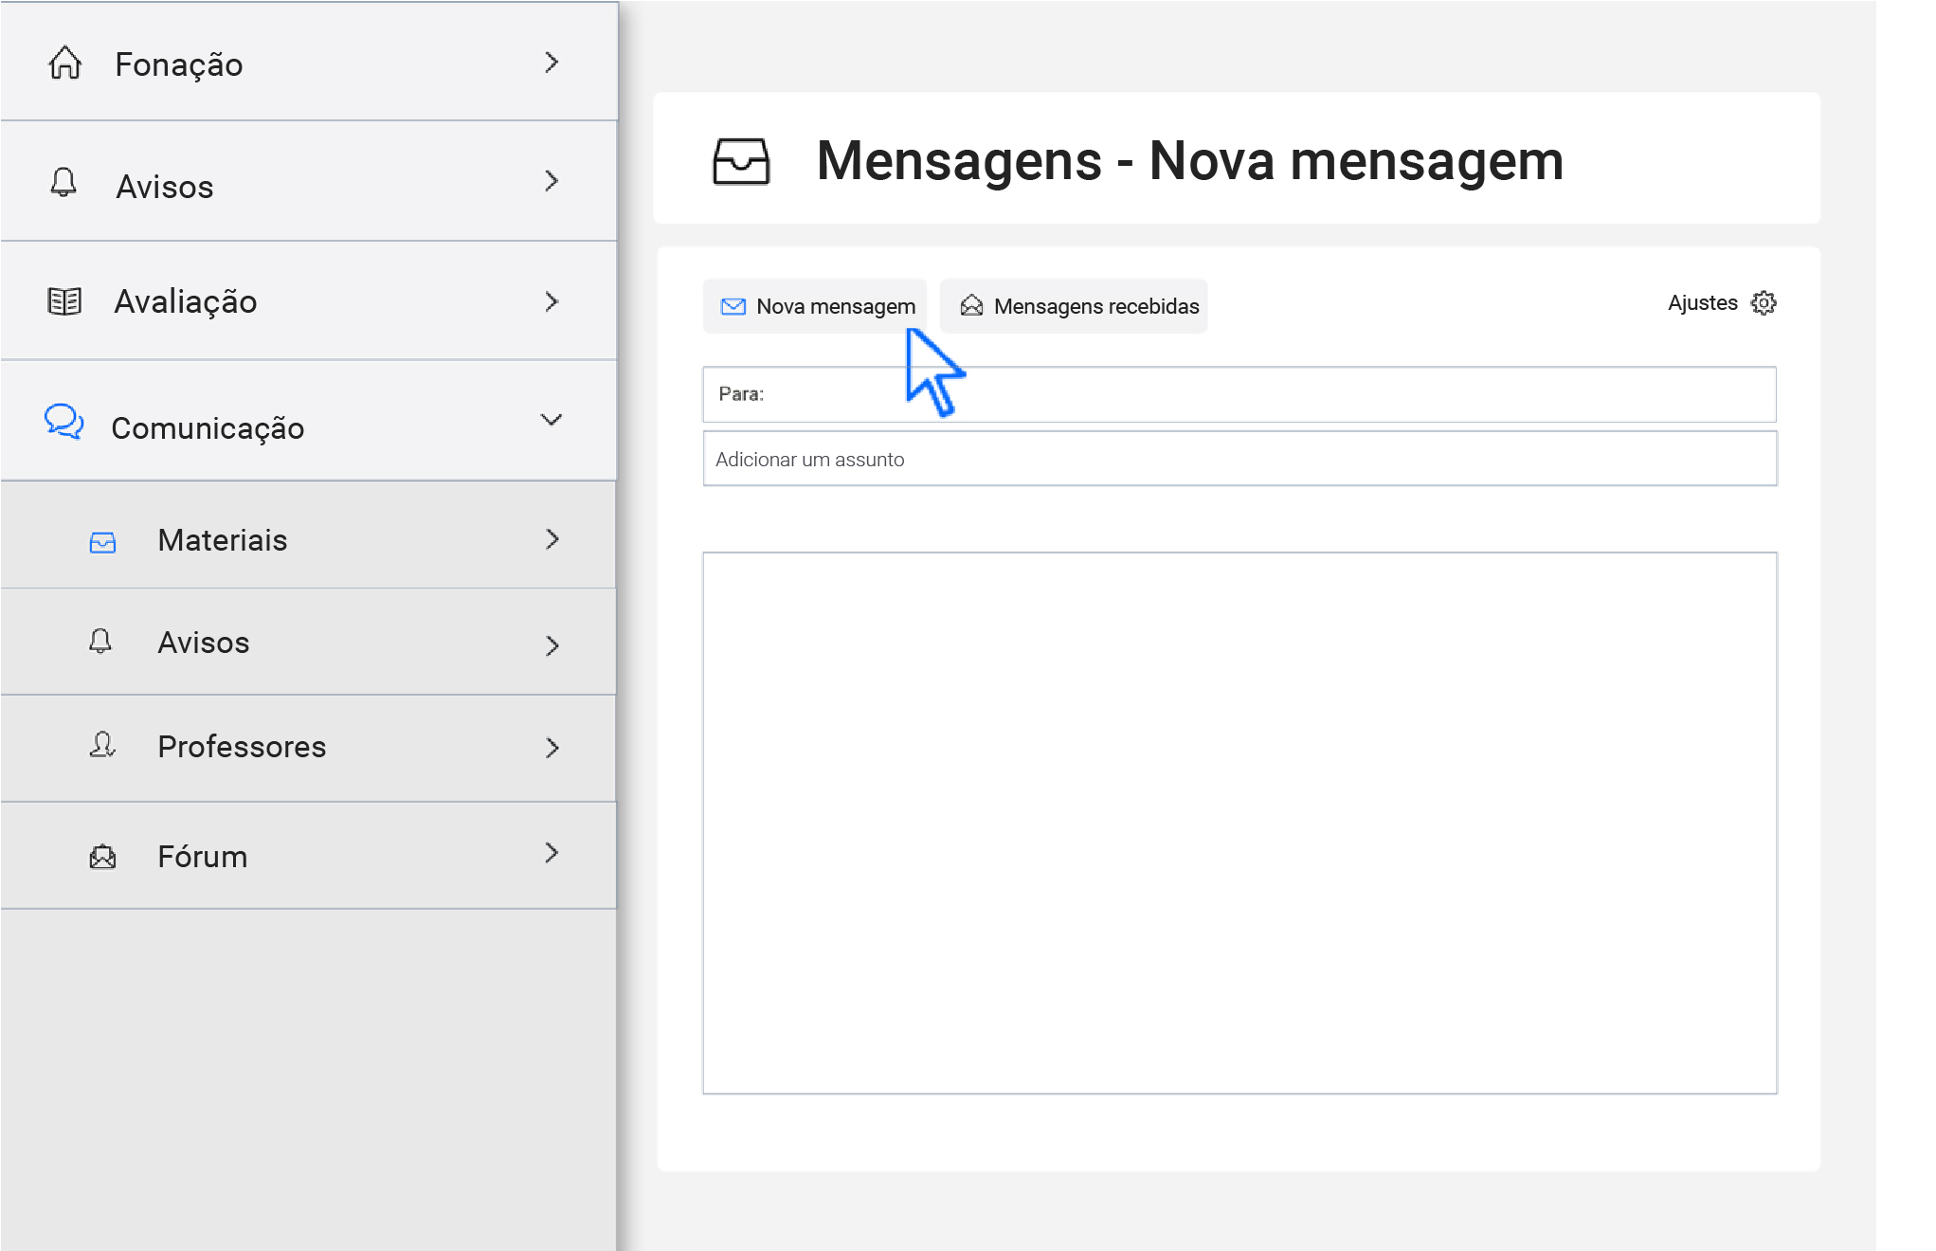Open the Avisos submenu arrow under Comunicação
Screen dimensions: 1936x1251
(552, 645)
